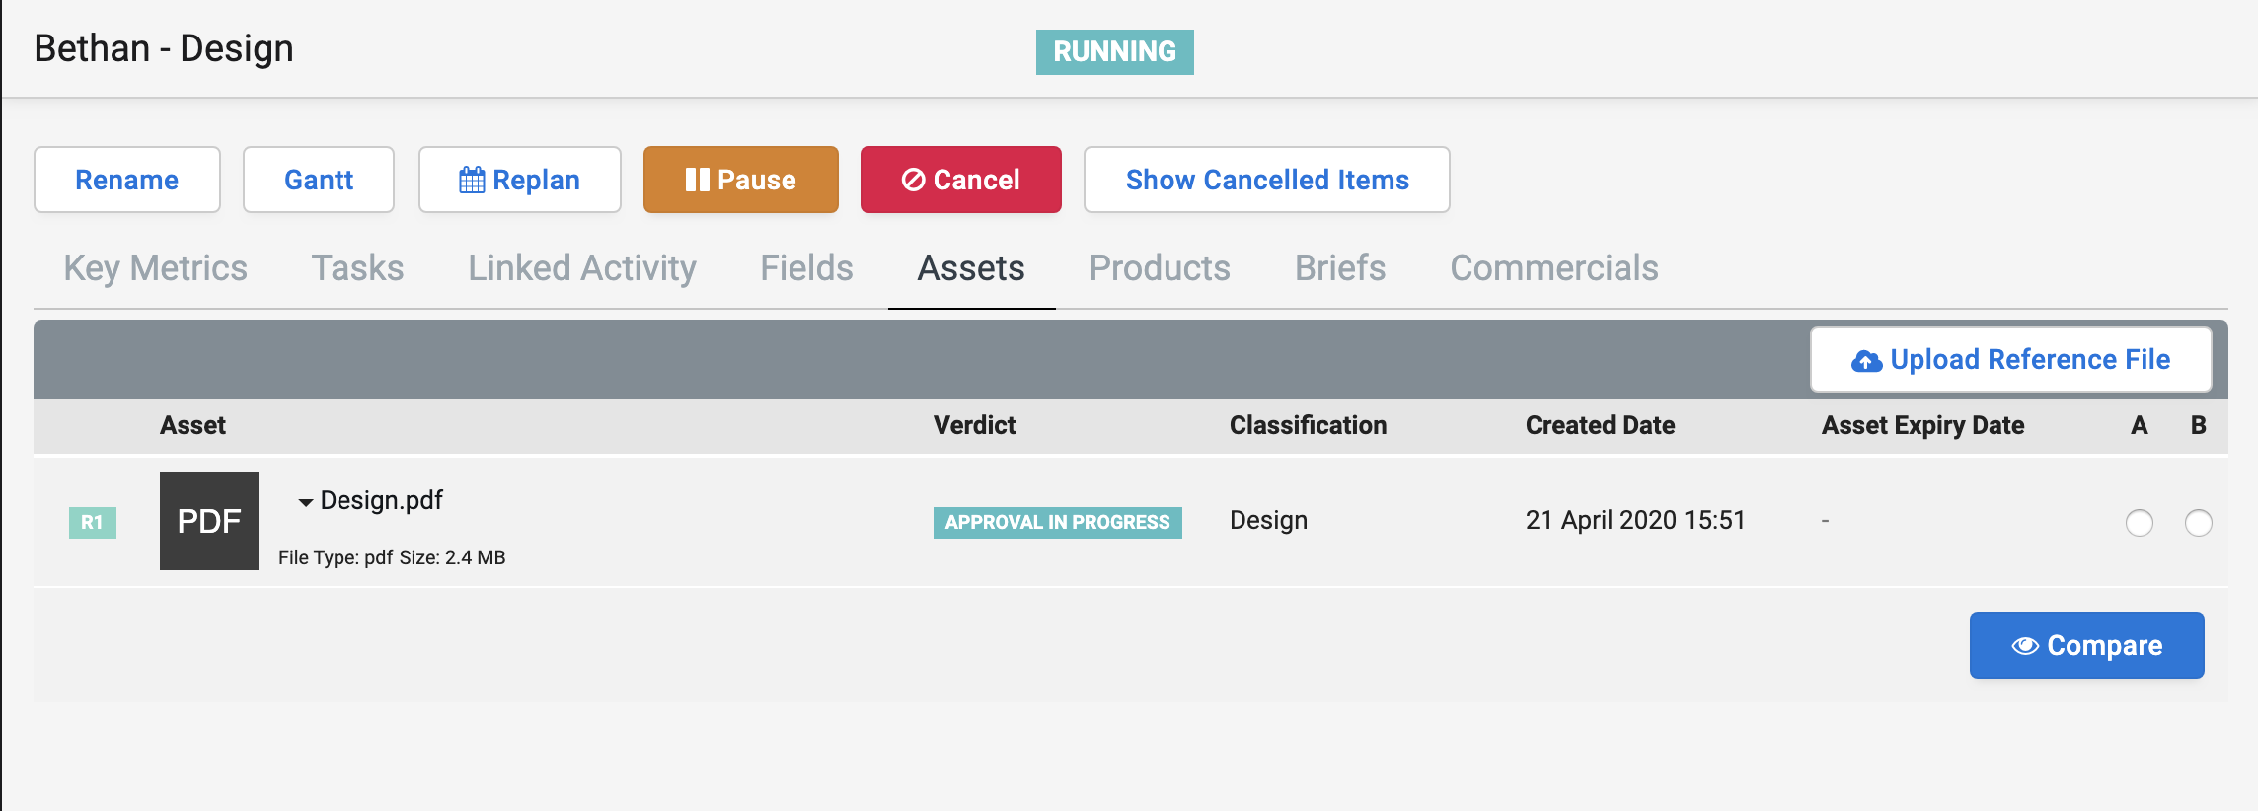Select radio button B for Design.pdf

coord(2198,523)
